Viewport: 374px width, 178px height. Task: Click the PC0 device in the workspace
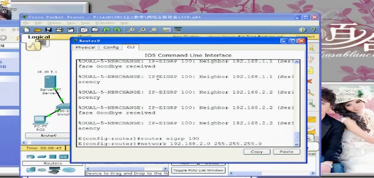(40, 120)
